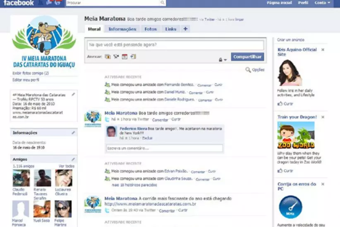Click the attach video icon

(x=116, y=57)
